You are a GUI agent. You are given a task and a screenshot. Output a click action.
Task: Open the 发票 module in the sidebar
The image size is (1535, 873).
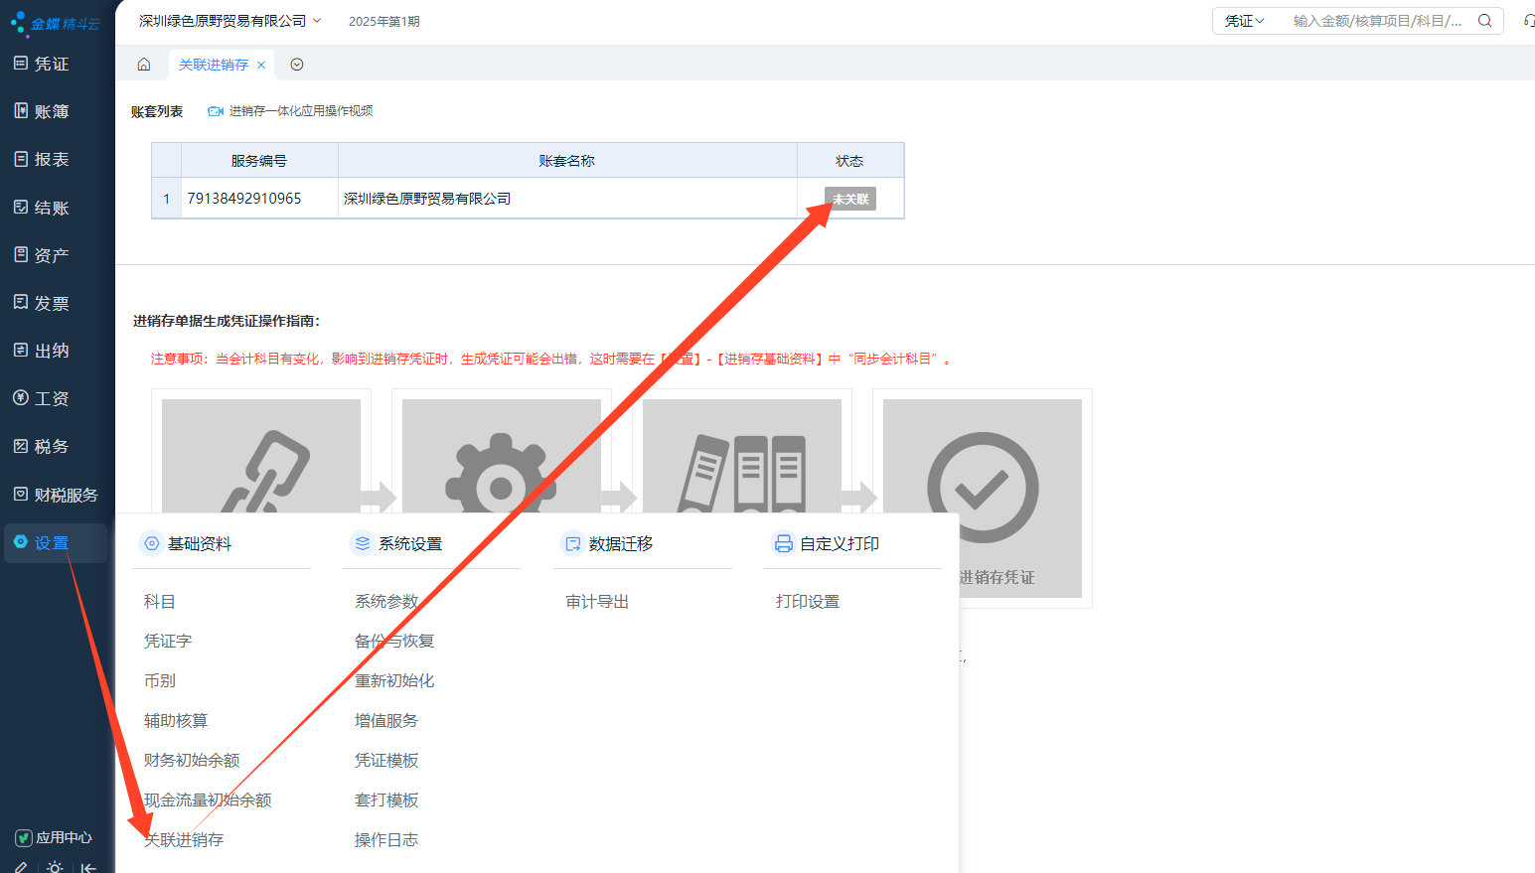pos(54,303)
